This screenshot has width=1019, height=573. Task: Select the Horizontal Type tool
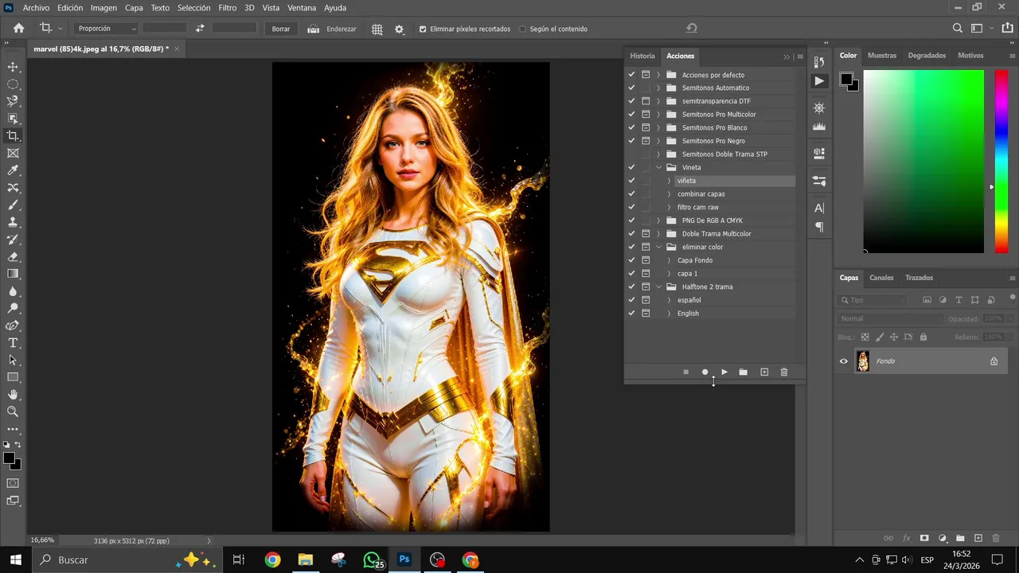(x=13, y=343)
